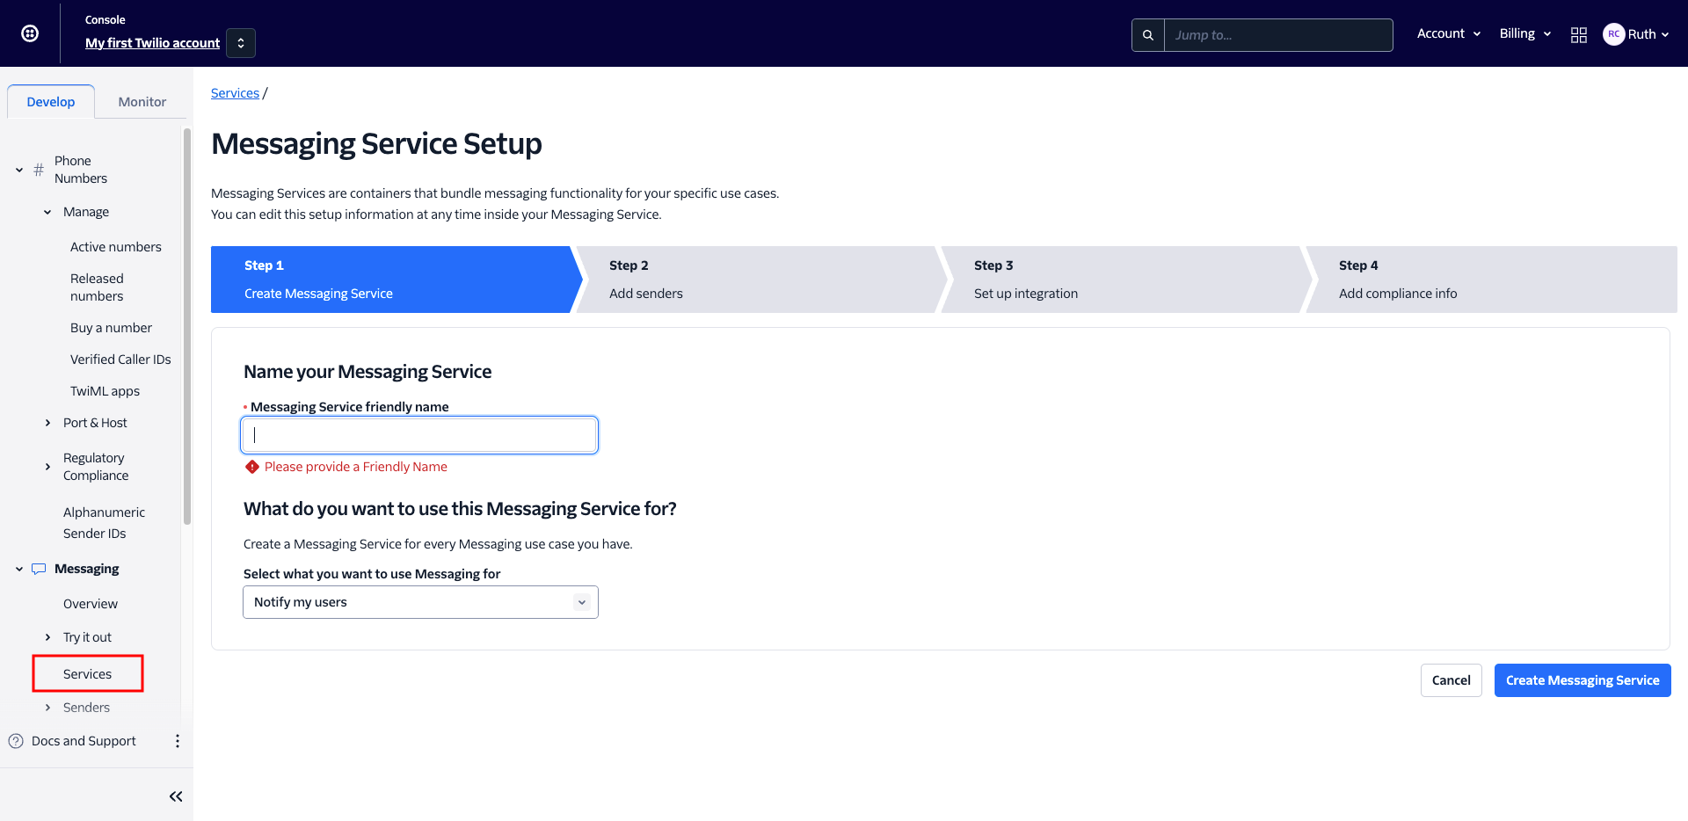Click the search magnifier icon

coord(1147,35)
